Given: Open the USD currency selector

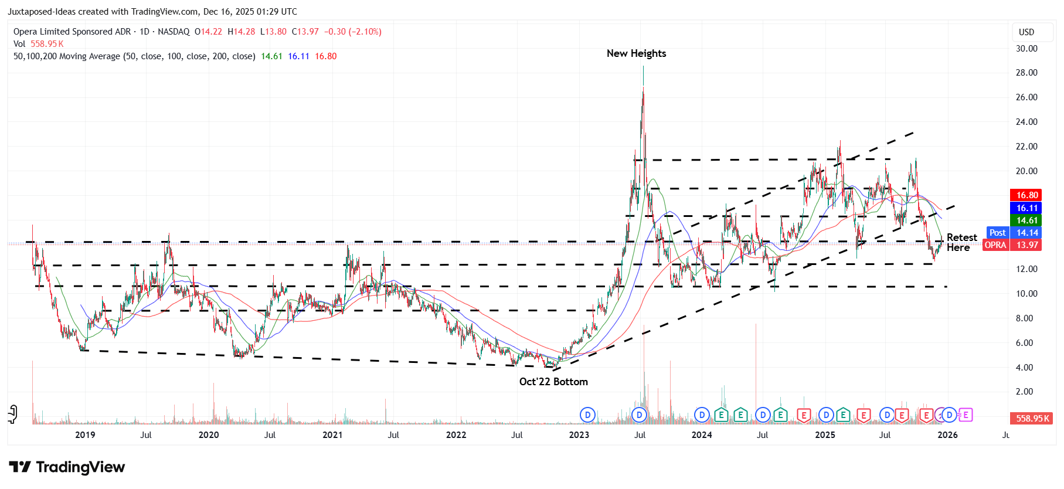Looking at the screenshot, I should click(1026, 32).
